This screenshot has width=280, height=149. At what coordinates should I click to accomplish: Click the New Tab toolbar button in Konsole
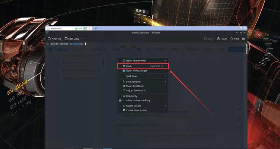55,39
